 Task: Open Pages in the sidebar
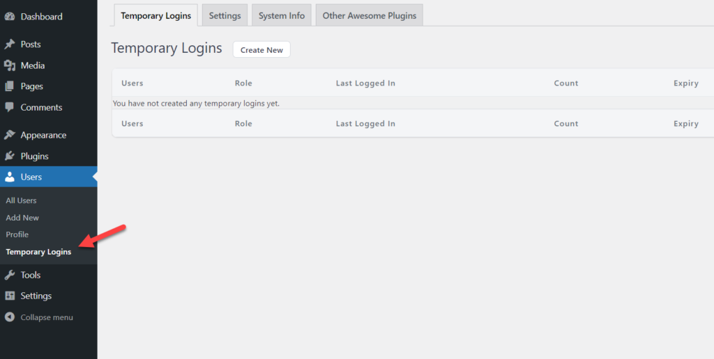(x=32, y=86)
